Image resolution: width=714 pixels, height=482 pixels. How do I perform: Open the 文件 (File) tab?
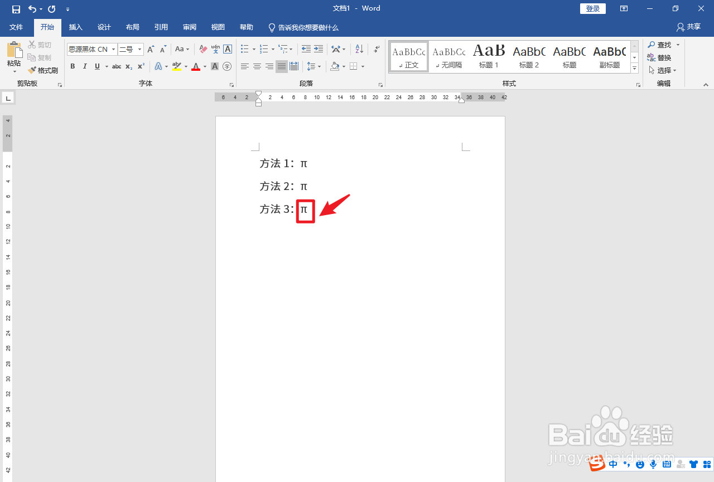16,27
